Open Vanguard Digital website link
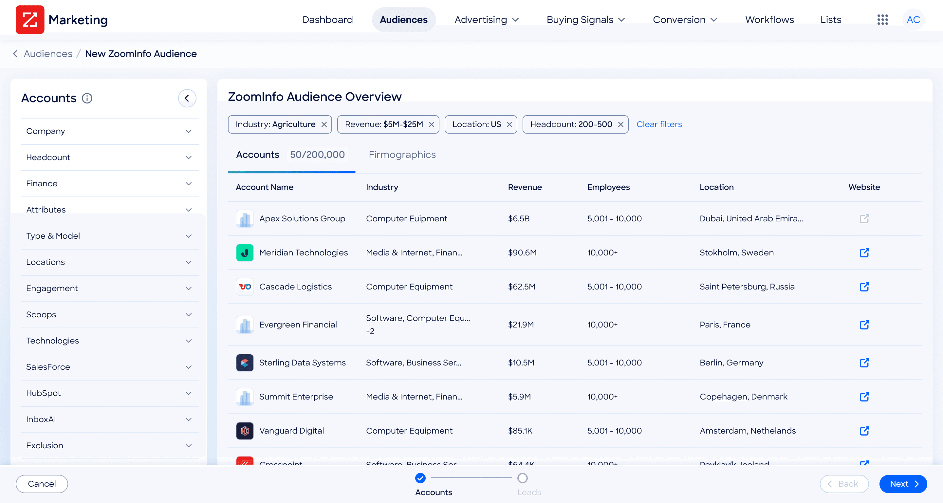The width and height of the screenshot is (943, 503). point(864,431)
